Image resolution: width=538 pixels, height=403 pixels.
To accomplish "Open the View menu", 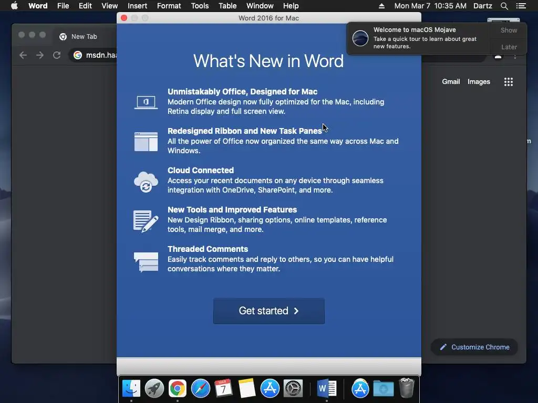I will click(109, 6).
